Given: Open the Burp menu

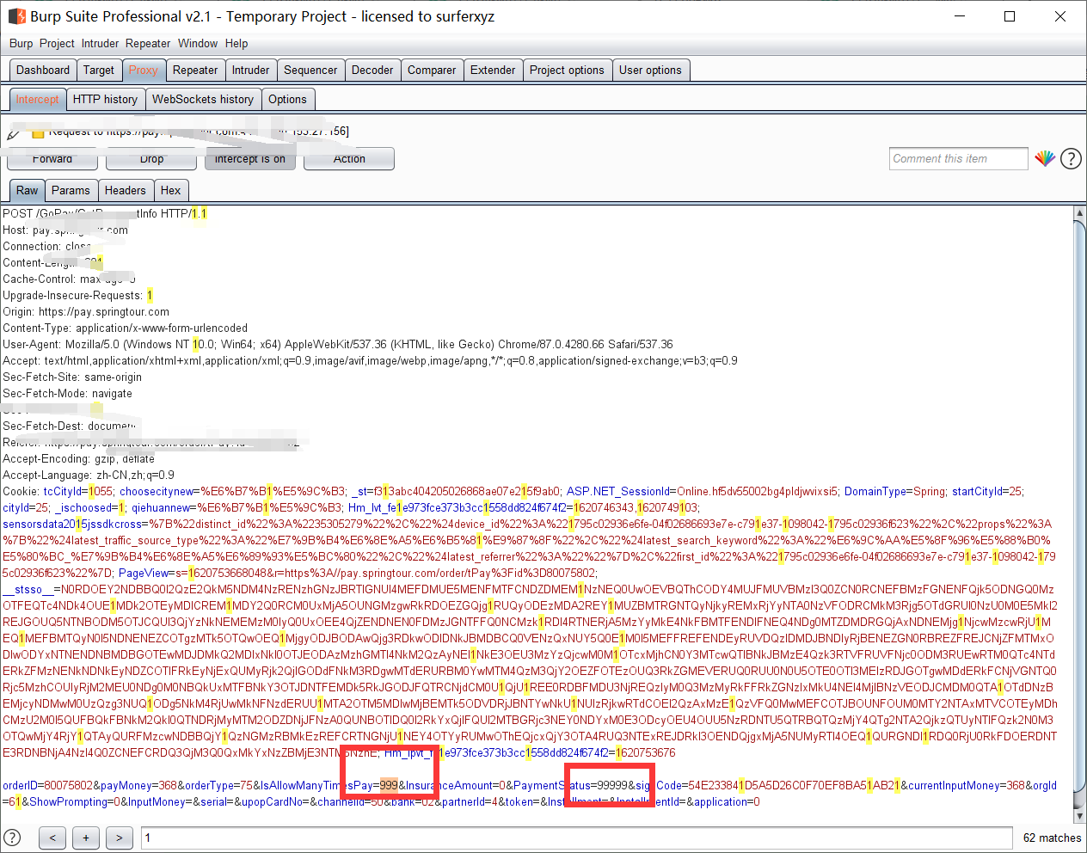Looking at the screenshot, I should click(21, 43).
